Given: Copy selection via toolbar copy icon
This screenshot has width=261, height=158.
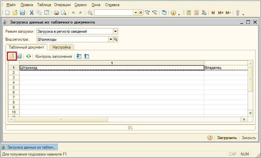Looking at the screenshot, I should pos(39,13).
